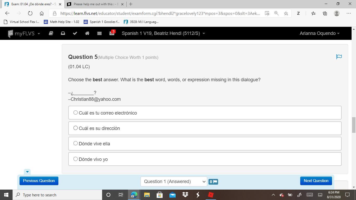Screen dimensions: 356x200
Task: Open the favorites list icon
Action: [x=313, y=13]
